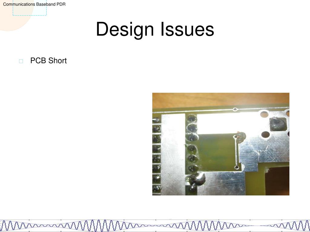The image size is (310, 232).
Task: Click the square bullet marker before PCB Short
Action: click(21, 61)
